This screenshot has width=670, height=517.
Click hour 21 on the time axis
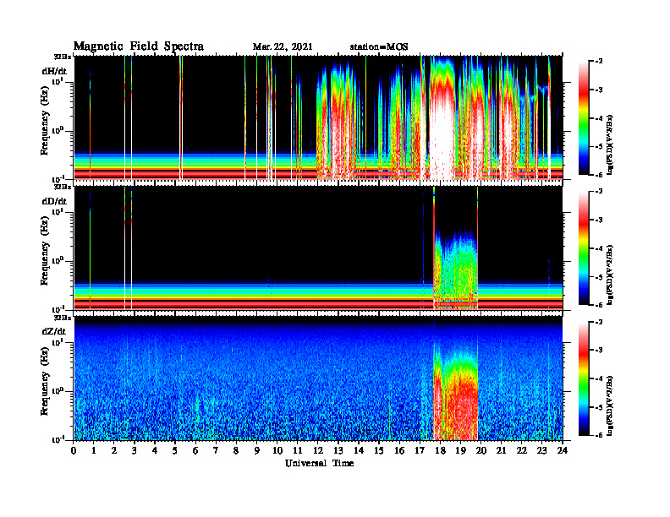[x=501, y=450]
